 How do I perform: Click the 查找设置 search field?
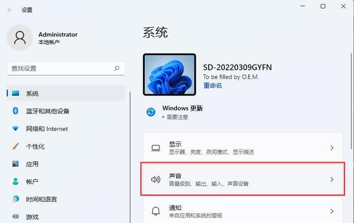pyautogui.click(x=66, y=68)
